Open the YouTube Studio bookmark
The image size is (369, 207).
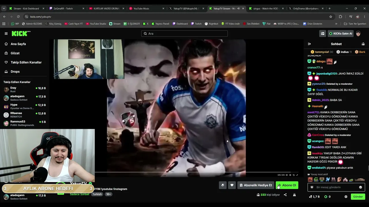click(96, 24)
